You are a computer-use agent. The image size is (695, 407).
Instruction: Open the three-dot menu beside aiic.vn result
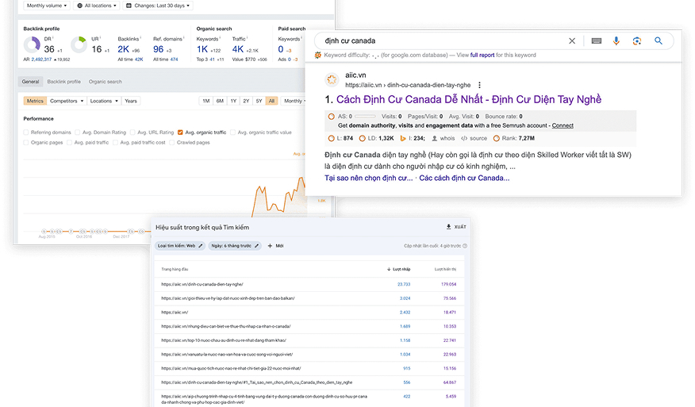coord(479,85)
